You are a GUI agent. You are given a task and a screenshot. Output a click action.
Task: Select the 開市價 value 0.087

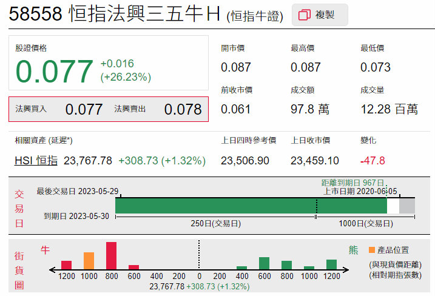point(236,67)
